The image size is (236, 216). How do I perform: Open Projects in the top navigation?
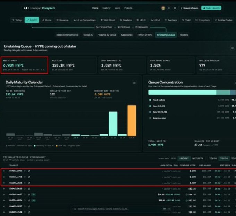(x=128, y=8)
